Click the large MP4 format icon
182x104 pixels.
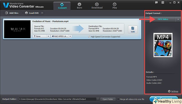point(163,45)
